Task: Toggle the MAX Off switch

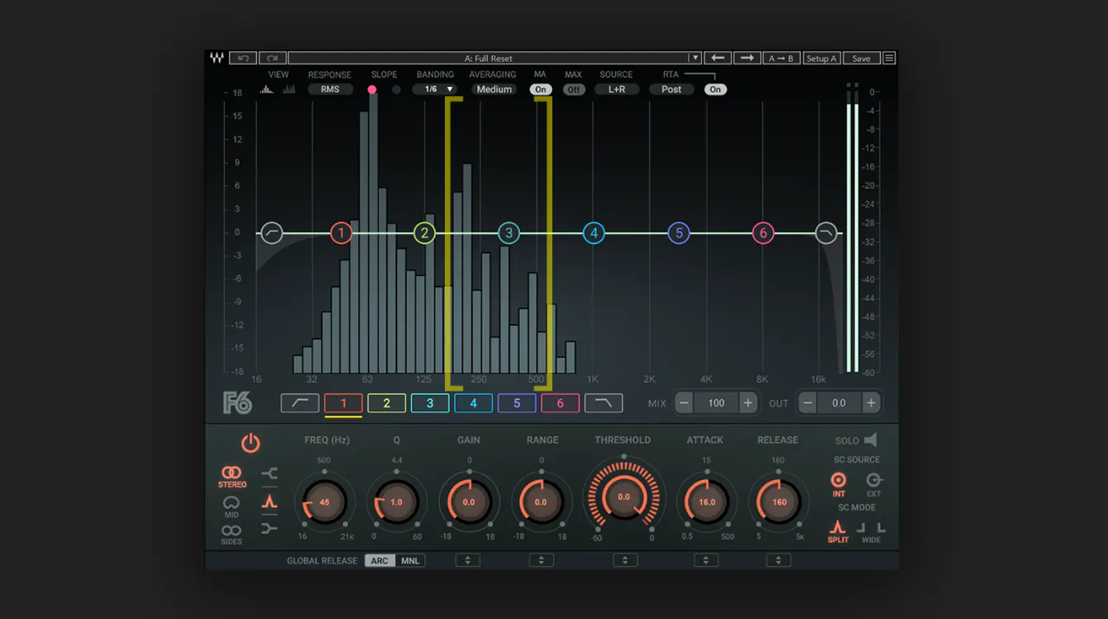Action: point(573,89)
